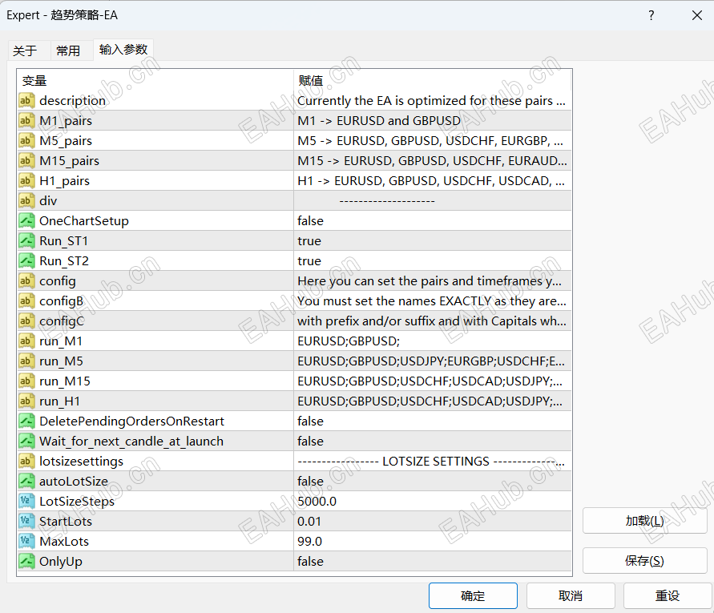
Task: Confirm settings with 确定 button
Action: [x=474, y=595]
